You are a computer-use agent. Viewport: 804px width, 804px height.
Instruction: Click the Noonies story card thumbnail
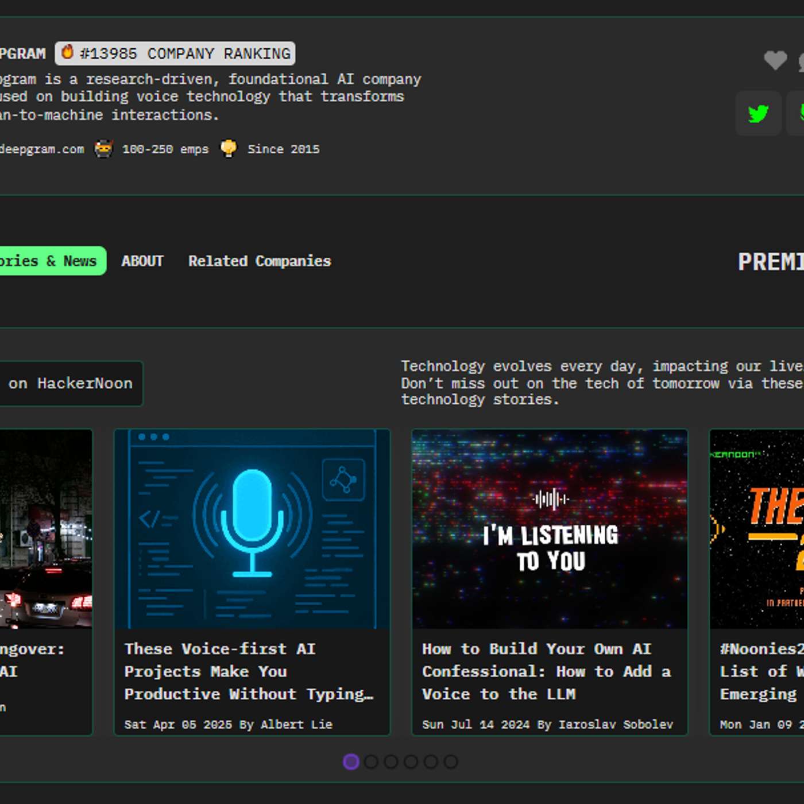click(758, 528)
